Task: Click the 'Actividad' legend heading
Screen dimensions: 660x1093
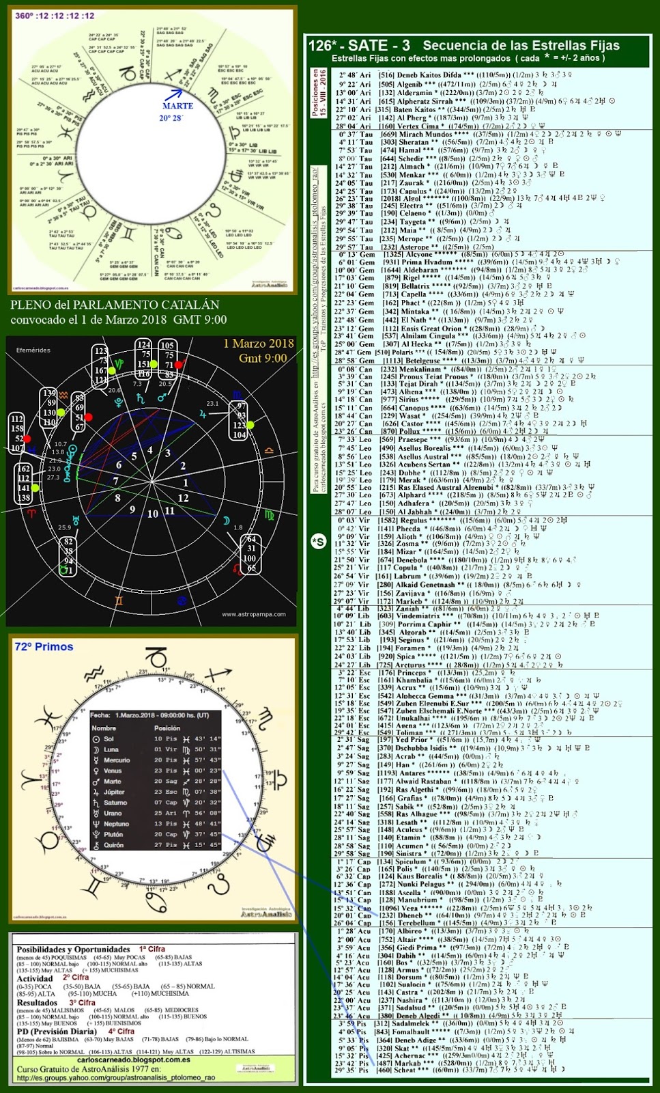Action: tap(35, 978)
